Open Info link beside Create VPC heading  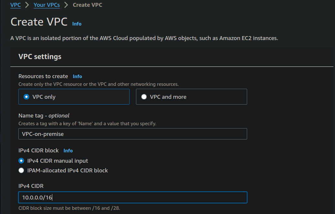(77, 24)
